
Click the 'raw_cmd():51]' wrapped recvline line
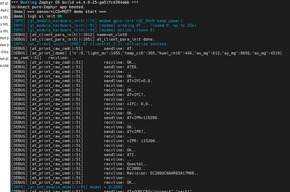pyautogui.click(x=43, y=58)
